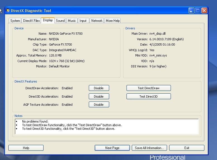
Task: Click driver version 6.14.0010.7189 (English)
Action: (166, 39)
